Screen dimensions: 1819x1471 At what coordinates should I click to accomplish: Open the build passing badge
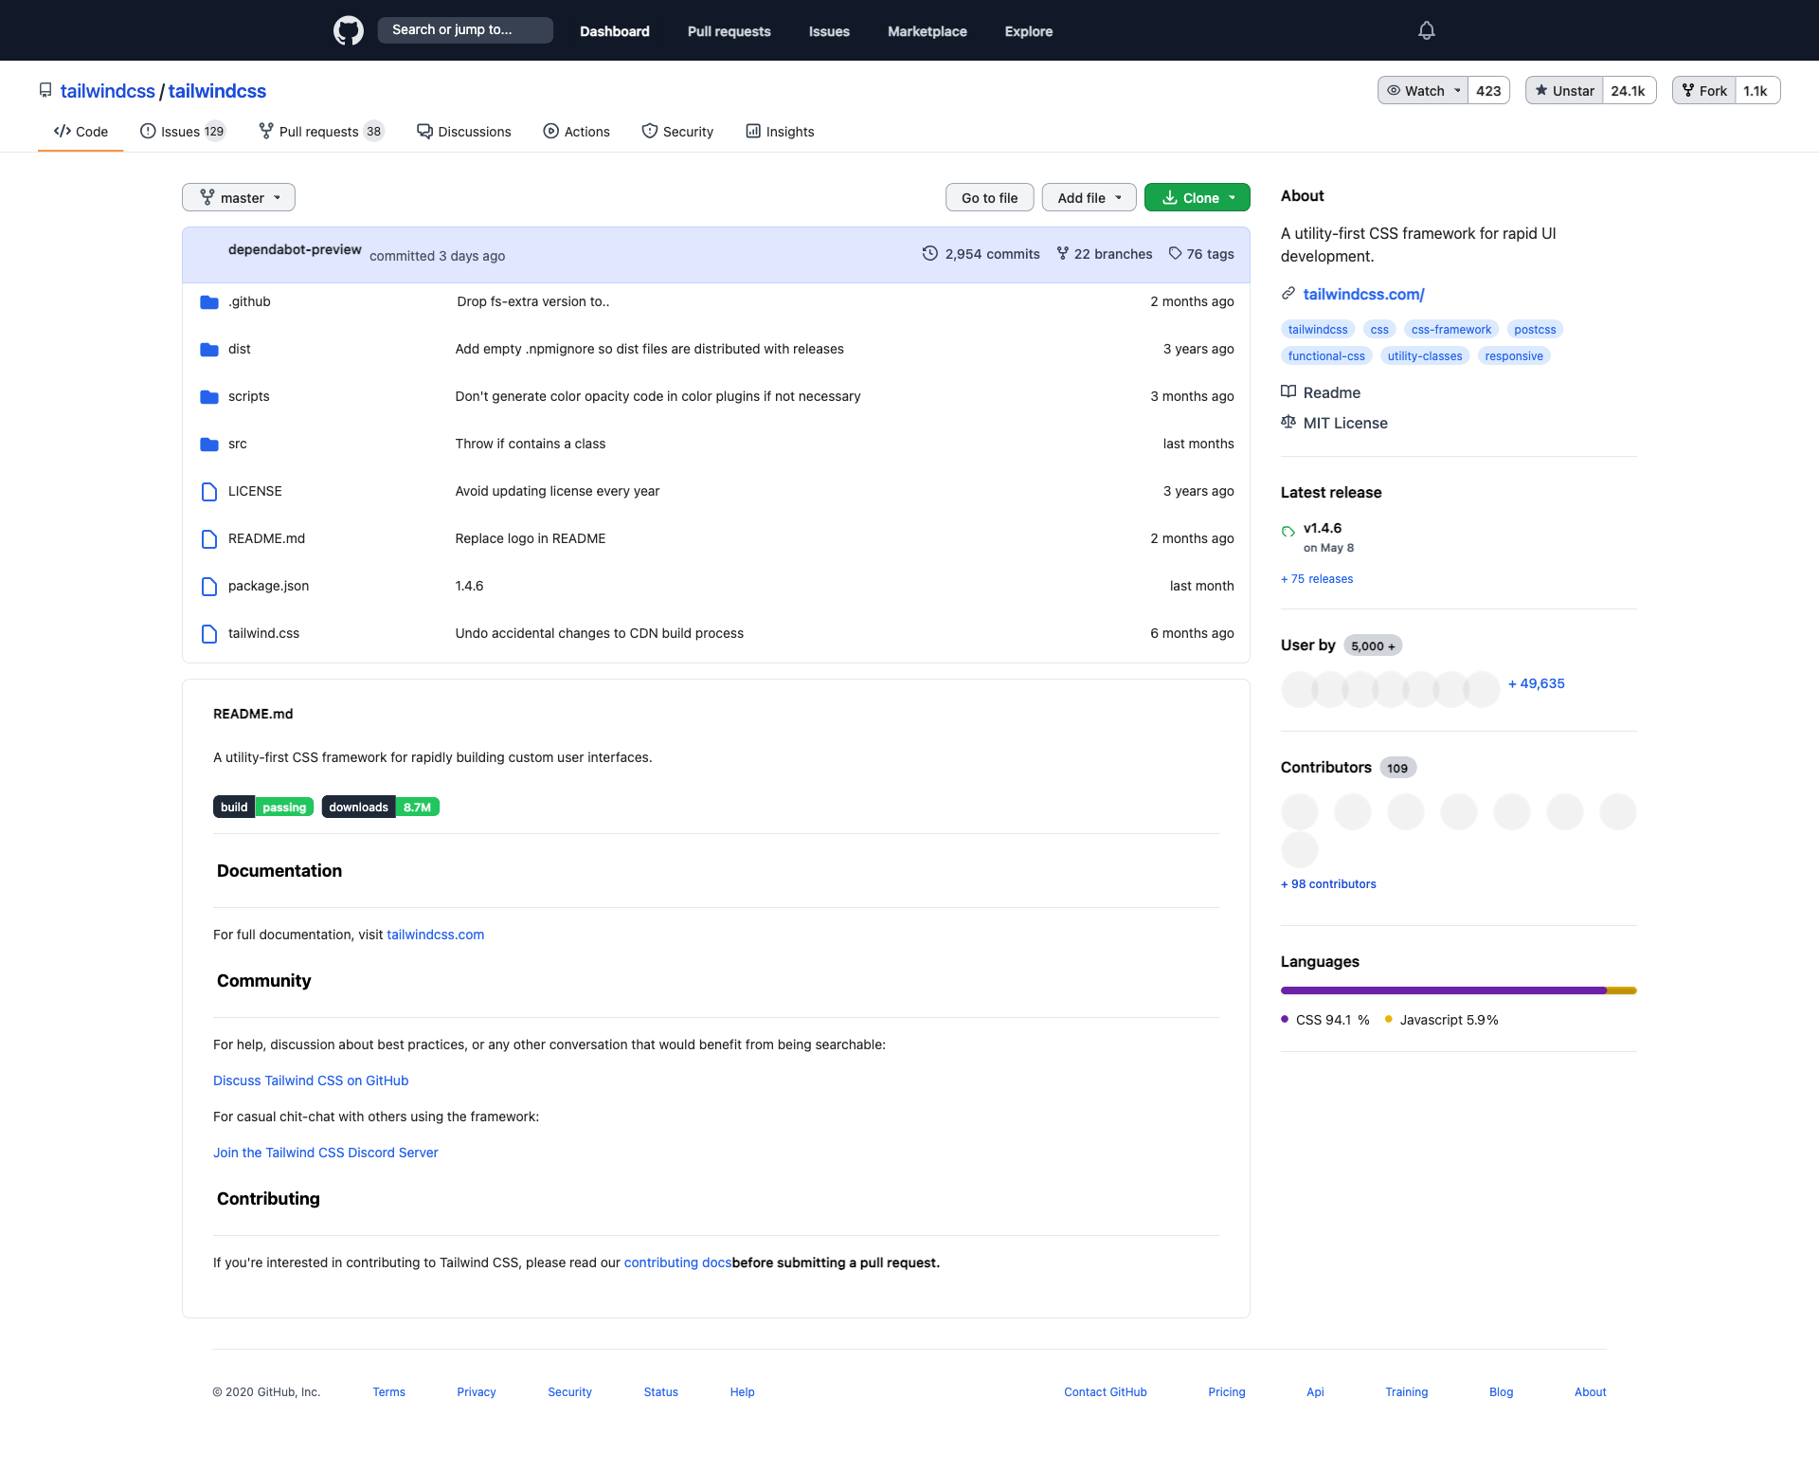tap(263, 807)
